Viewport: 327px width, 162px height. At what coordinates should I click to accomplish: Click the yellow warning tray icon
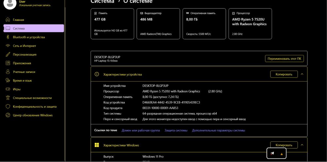click(x=282, y=154)
